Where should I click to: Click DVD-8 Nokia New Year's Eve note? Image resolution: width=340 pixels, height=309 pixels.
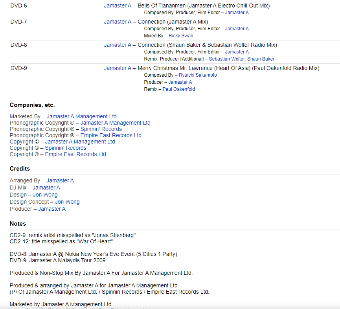(94, 254)
